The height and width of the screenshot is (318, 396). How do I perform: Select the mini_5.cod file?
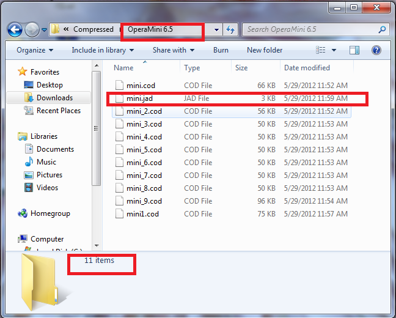[232, 150]
